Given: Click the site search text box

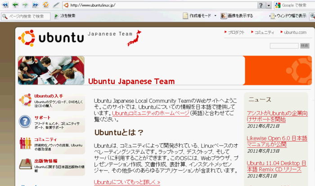Looking at the screenshot, I should point(284,46).
